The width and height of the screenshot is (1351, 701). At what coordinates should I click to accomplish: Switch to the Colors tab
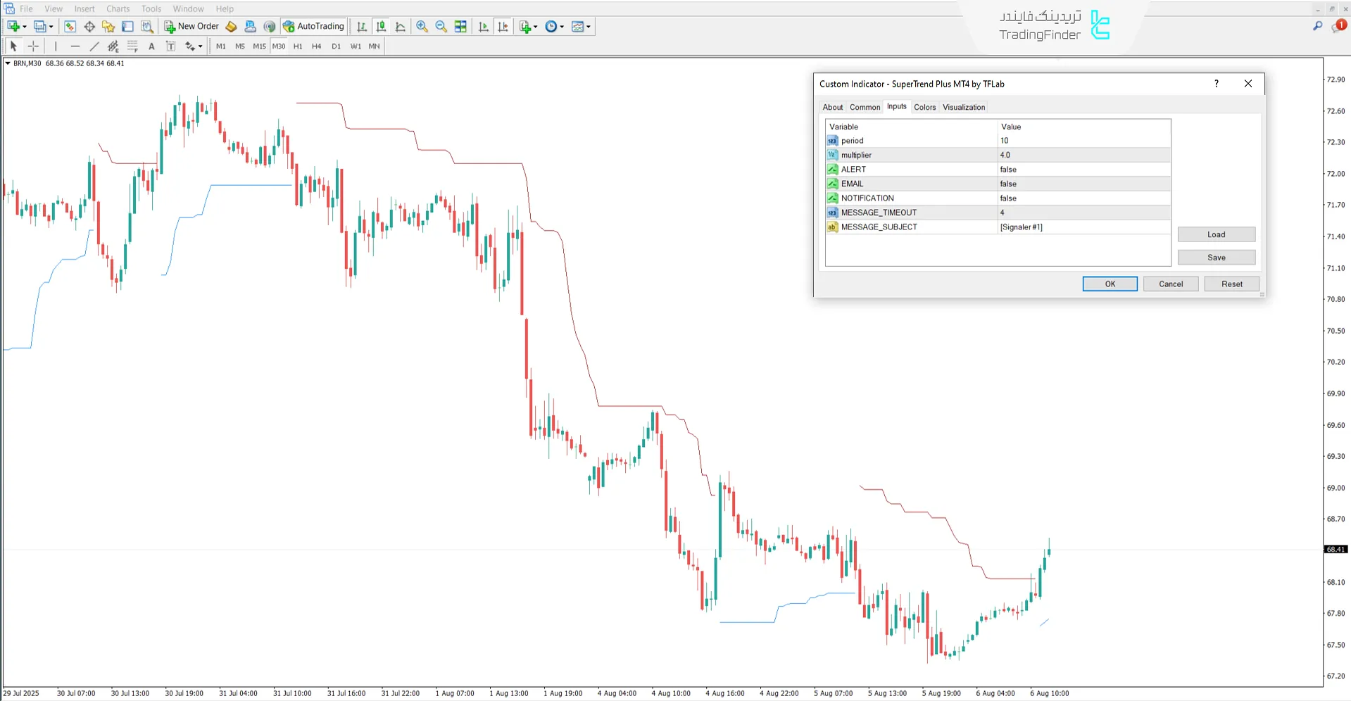click(x=924, y=107)
